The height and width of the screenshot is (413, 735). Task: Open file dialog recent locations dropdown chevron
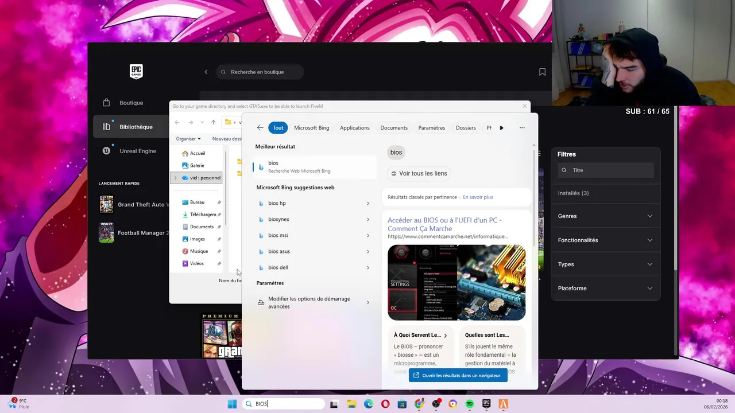[202, 122]
